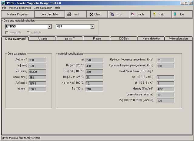Click the Amin field showing 368.
The height and width of the screenshot is (141, 194).
pos(37,78)
